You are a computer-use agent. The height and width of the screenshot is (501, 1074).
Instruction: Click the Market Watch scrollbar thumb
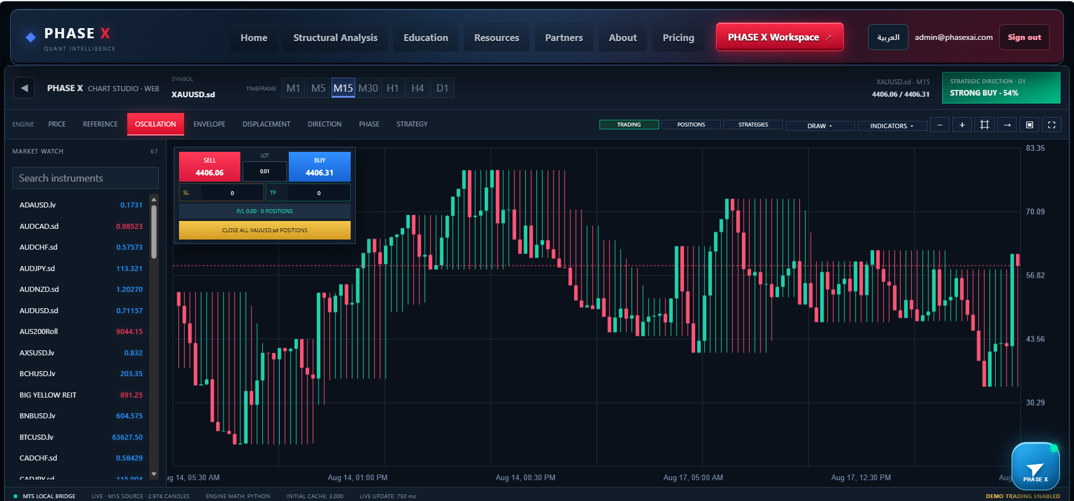tap(154, 232)
